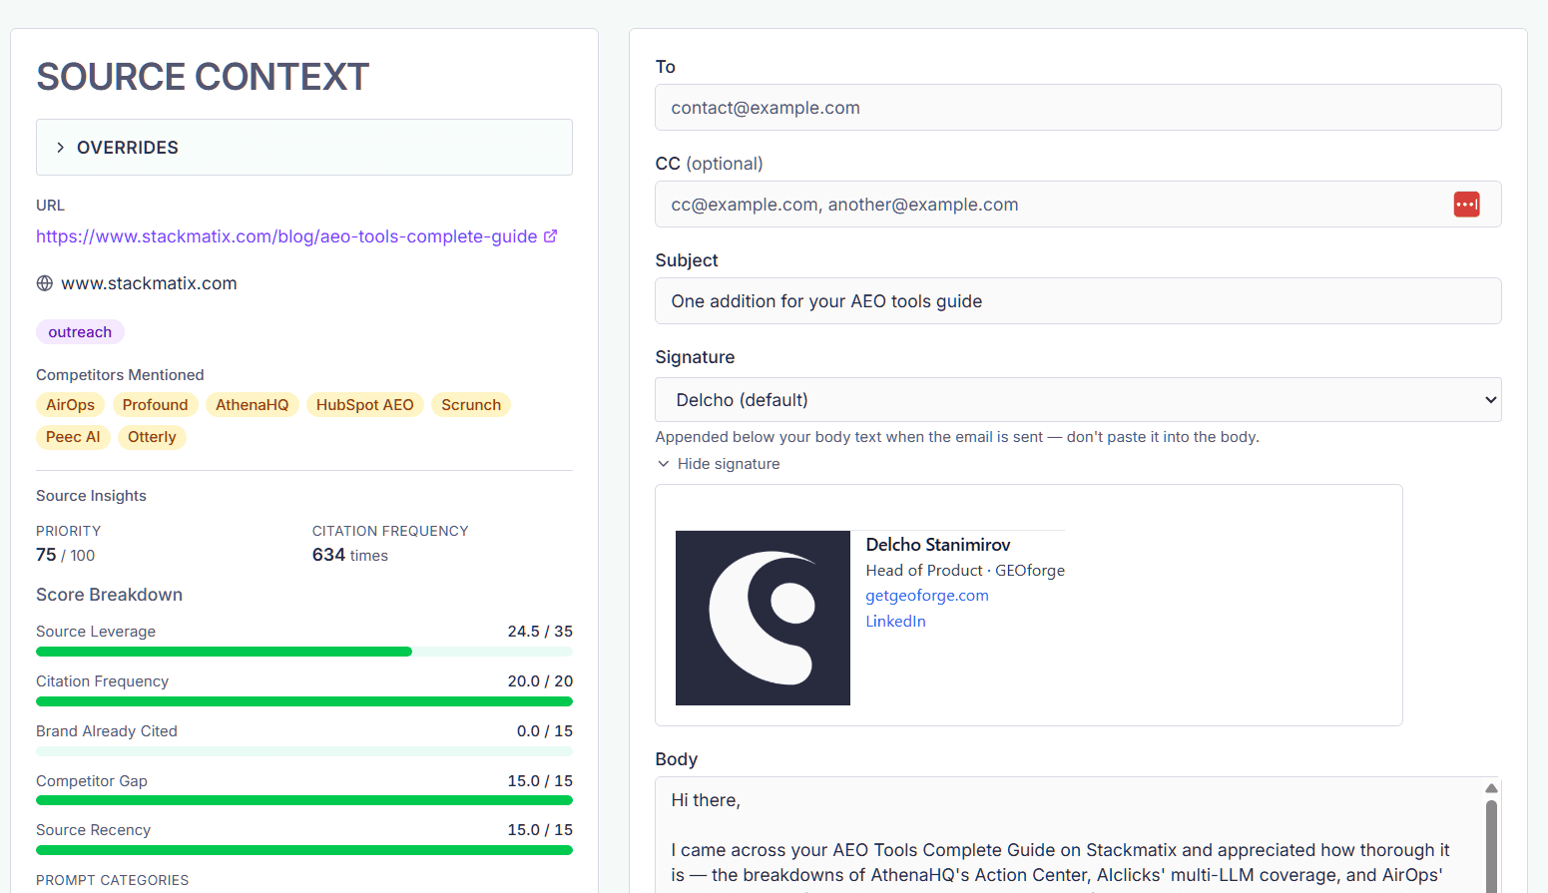
Task: Click the Brand Already Cited progress bar
Action: pyautogui.click(x=304, y=751)
